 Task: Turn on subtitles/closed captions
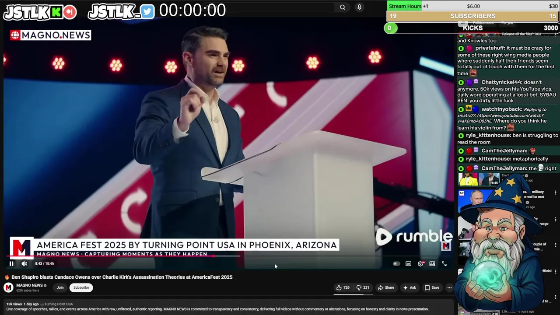point(408,264)
